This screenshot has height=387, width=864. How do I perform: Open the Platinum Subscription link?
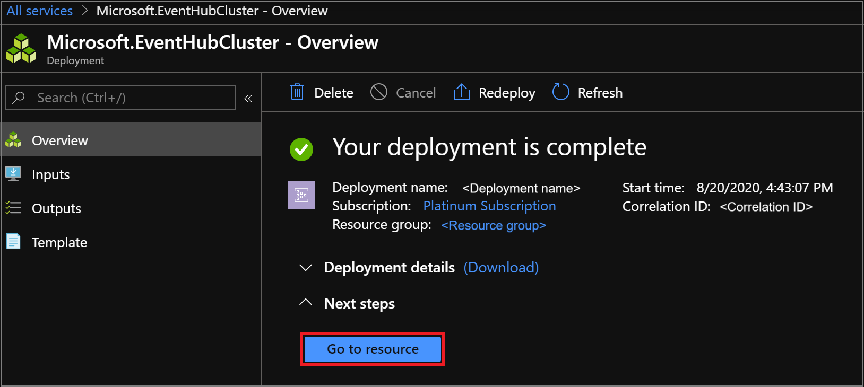[x=489, y=206]
